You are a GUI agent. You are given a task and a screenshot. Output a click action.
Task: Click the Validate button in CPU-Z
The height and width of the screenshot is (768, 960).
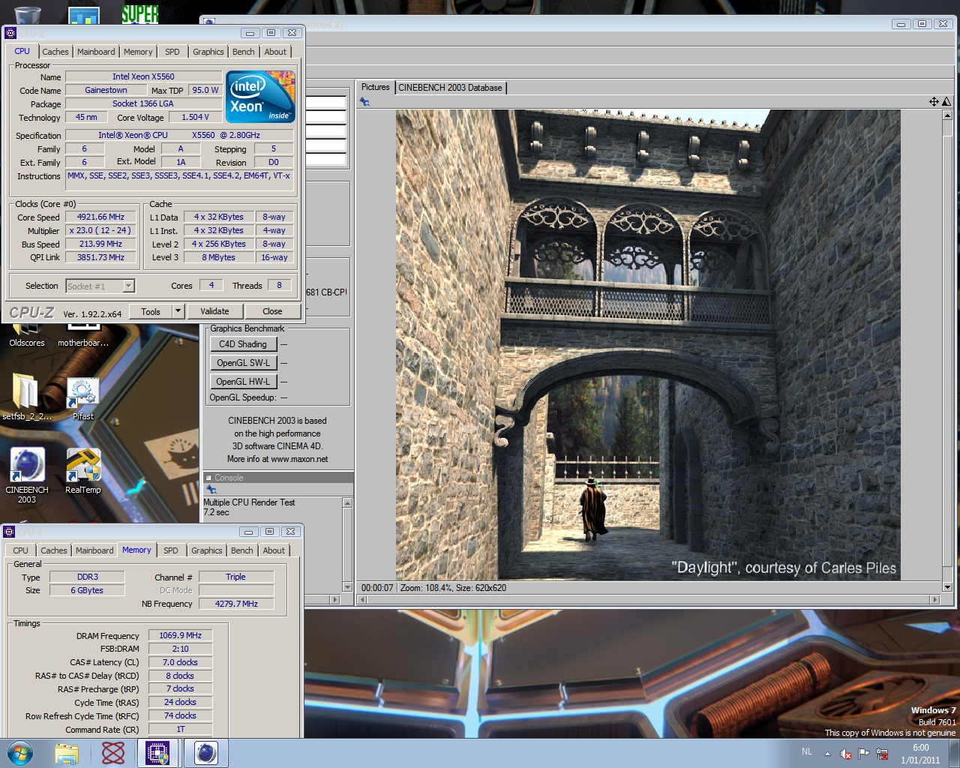click(x=214, y=311)
